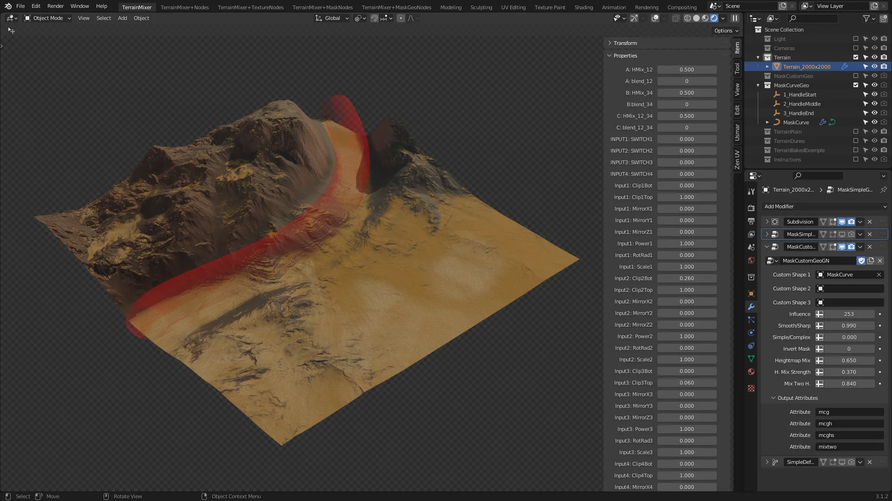This screenshot has width=892, height=501.
Task: Open the File menu
Action: (x=20, y=6)
